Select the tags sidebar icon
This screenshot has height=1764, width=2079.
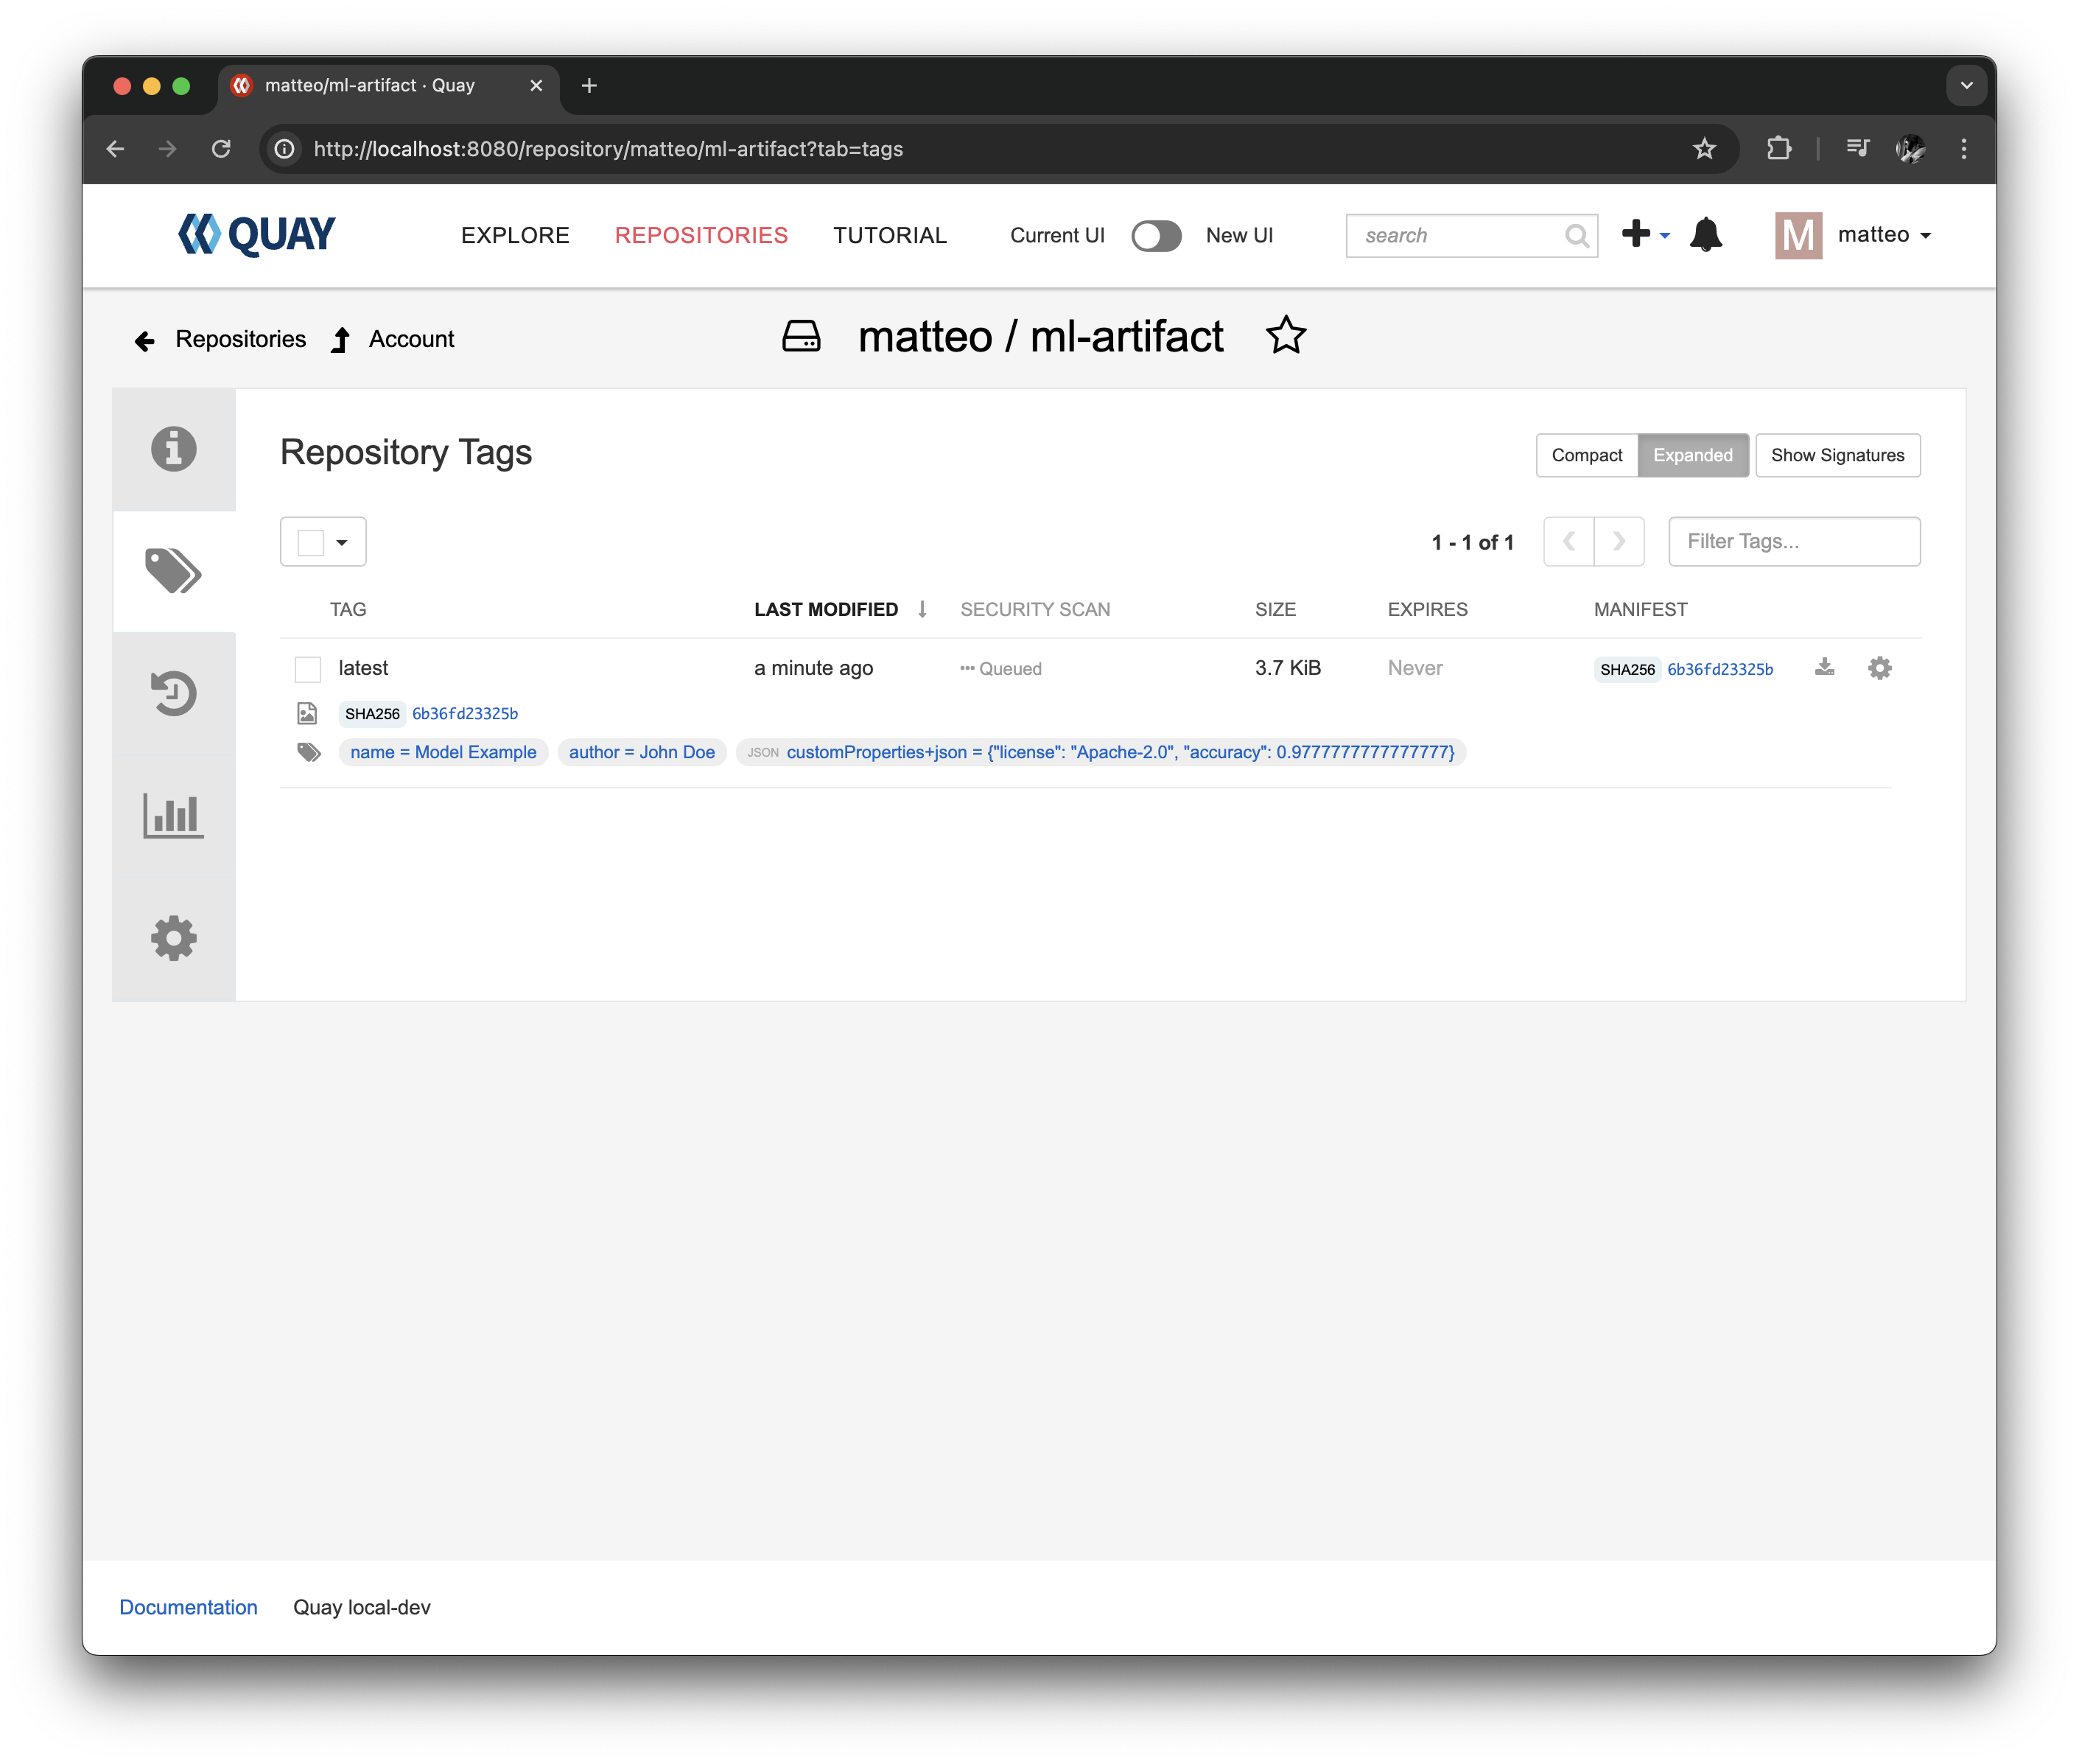[174, 571]
